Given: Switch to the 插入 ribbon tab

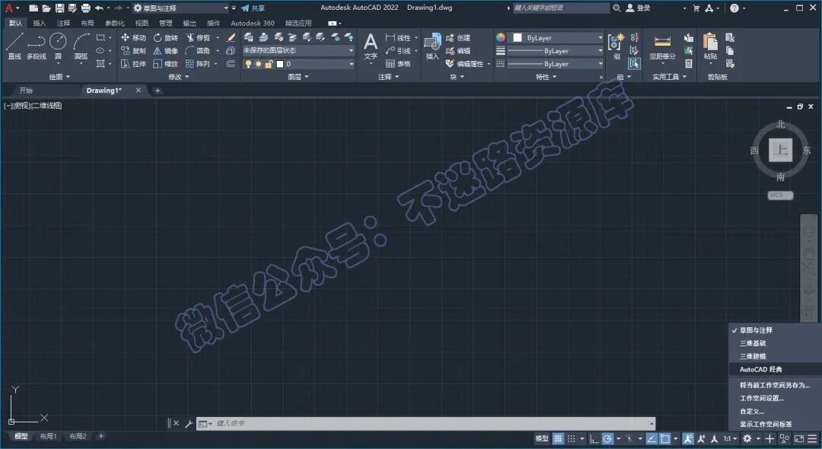Looking at the screenshot, I should click(x=40, y=23).
